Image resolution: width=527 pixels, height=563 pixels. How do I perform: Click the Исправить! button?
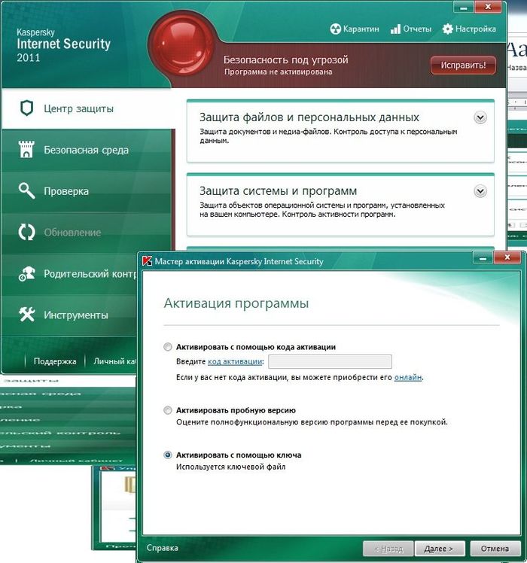pyautogui.click(x=463, y=65)
